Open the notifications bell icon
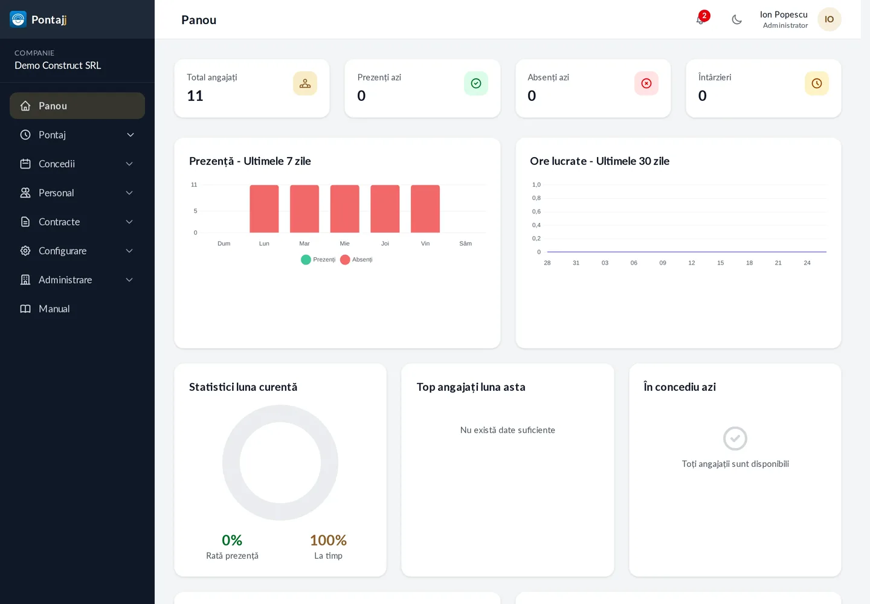 tap(700, 19)
